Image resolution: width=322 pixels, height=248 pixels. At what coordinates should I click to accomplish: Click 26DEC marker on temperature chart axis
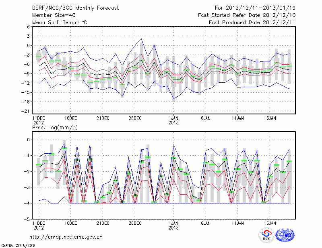point(135,118)
